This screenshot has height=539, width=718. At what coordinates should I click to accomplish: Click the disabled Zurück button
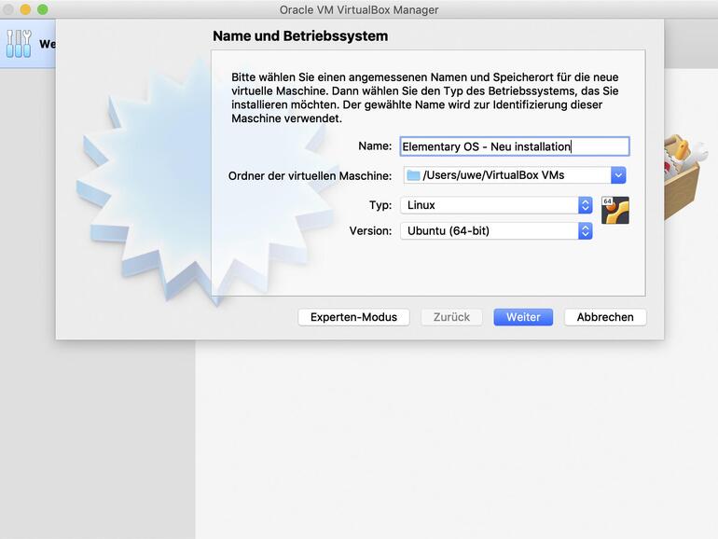tap(451, 317)
